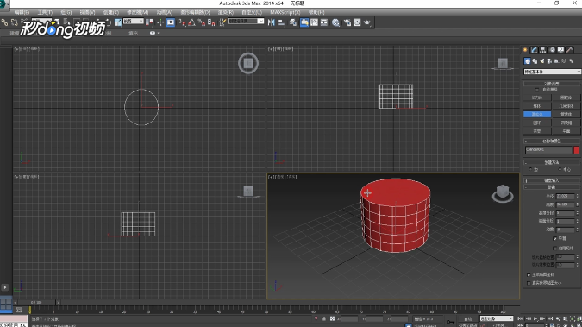
Task: Enable the Slice On checkbox
Action: (x=555, y=248)
